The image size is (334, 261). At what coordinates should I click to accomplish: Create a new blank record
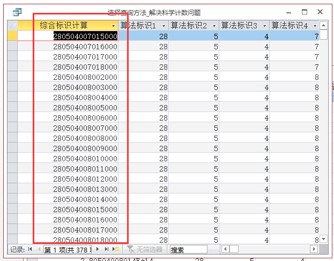click(x=116, y=249)
